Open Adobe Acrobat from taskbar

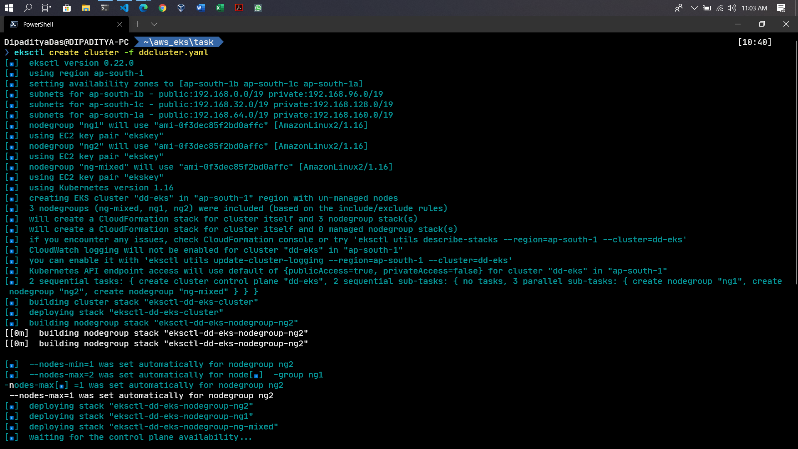[x=239, y=8]
